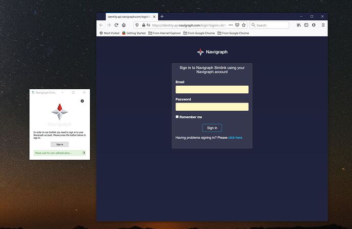
Task: Open the Firefox home page icon
Action: (x=123, y=25)
